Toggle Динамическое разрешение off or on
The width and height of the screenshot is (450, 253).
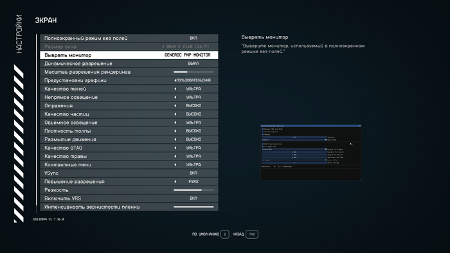129,64
